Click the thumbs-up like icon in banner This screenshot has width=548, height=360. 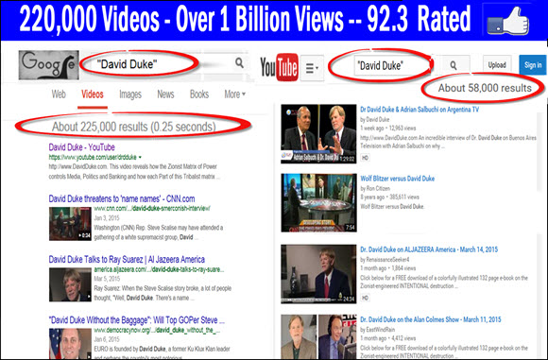point(508,22)
